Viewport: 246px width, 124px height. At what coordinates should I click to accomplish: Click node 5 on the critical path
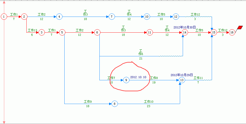coord(62,32)
